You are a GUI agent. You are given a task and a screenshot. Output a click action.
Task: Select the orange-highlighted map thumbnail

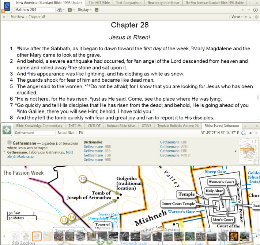tap(37, 236)
